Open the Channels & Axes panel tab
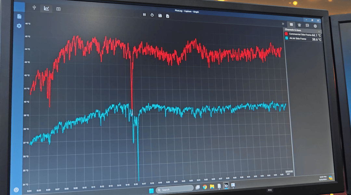351x195 pixels. (x=291, y=24)
